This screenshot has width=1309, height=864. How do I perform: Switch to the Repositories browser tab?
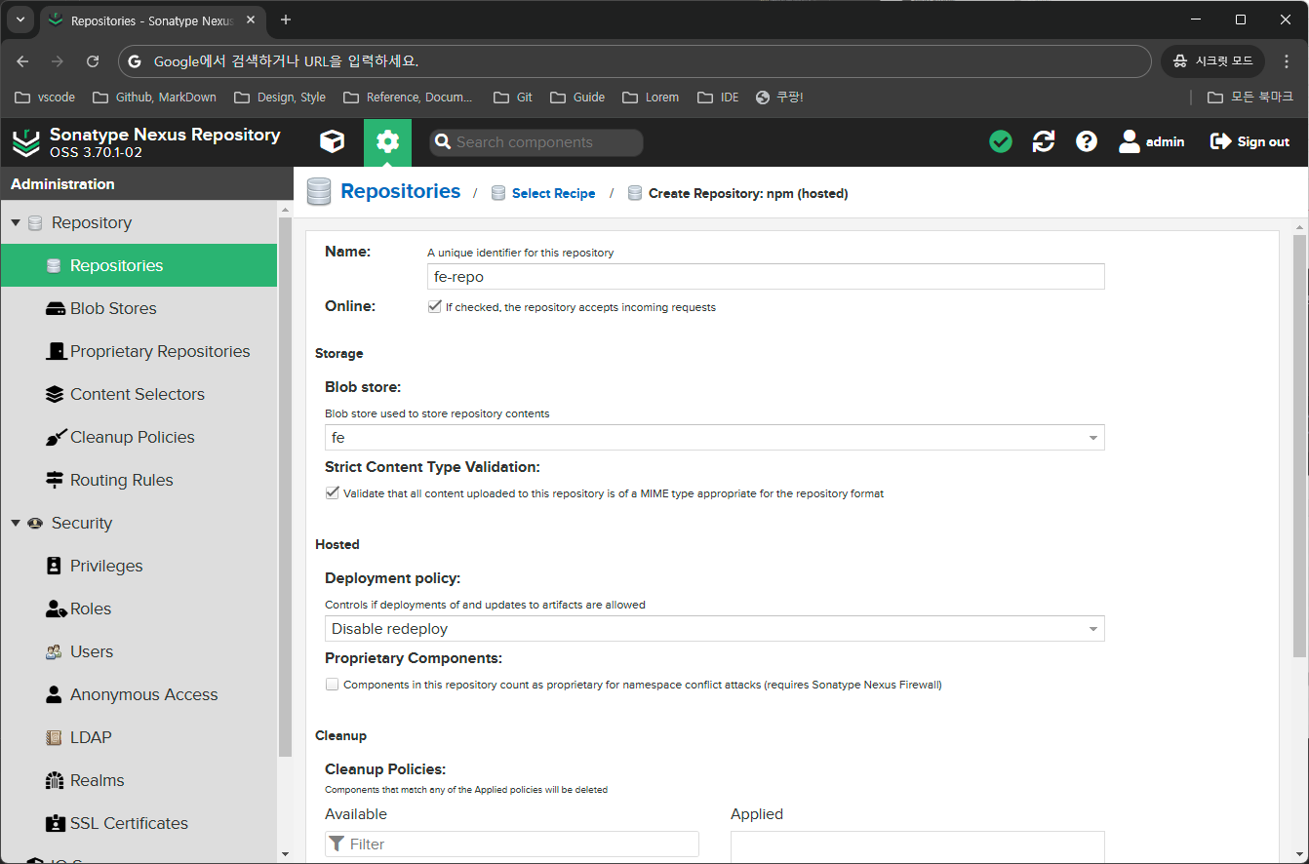(x=152, y=20)
